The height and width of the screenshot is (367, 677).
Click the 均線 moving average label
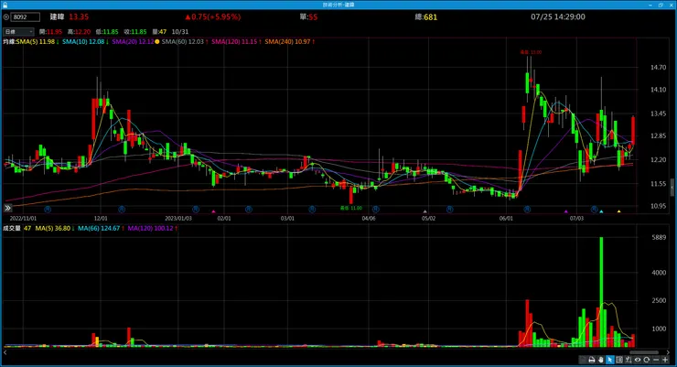9,41
